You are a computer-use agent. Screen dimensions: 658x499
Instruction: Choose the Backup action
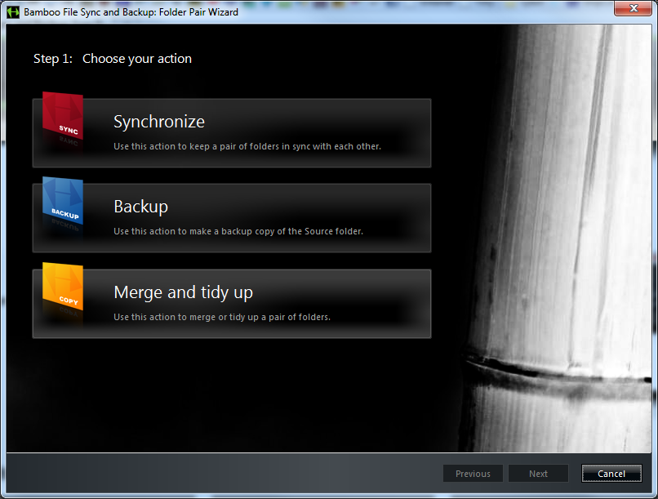232,218
